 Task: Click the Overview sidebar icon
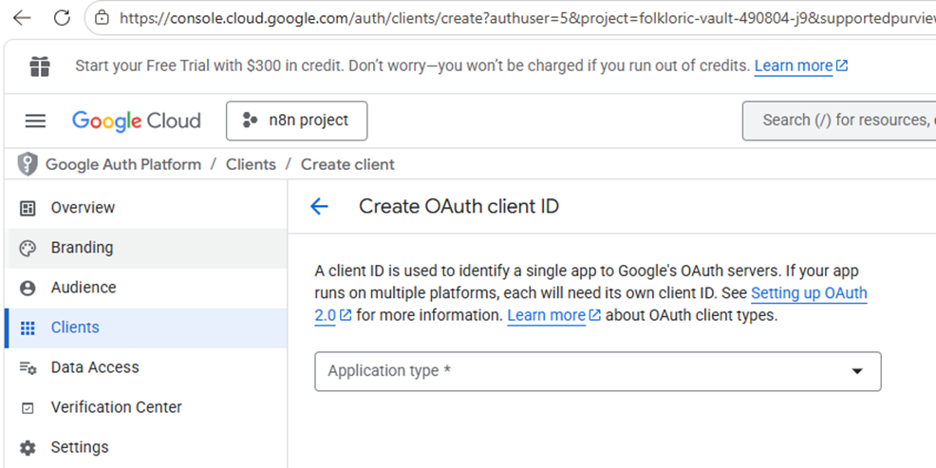tap(28, 208)
